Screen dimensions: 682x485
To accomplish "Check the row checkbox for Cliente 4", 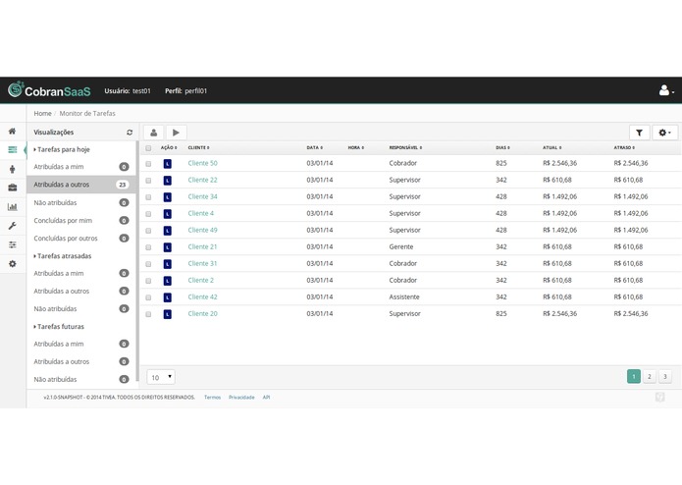I will pos(148,214).
